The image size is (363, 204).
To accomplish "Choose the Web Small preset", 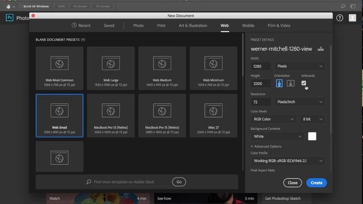I will pyautogui.click(x=60, y=116).
